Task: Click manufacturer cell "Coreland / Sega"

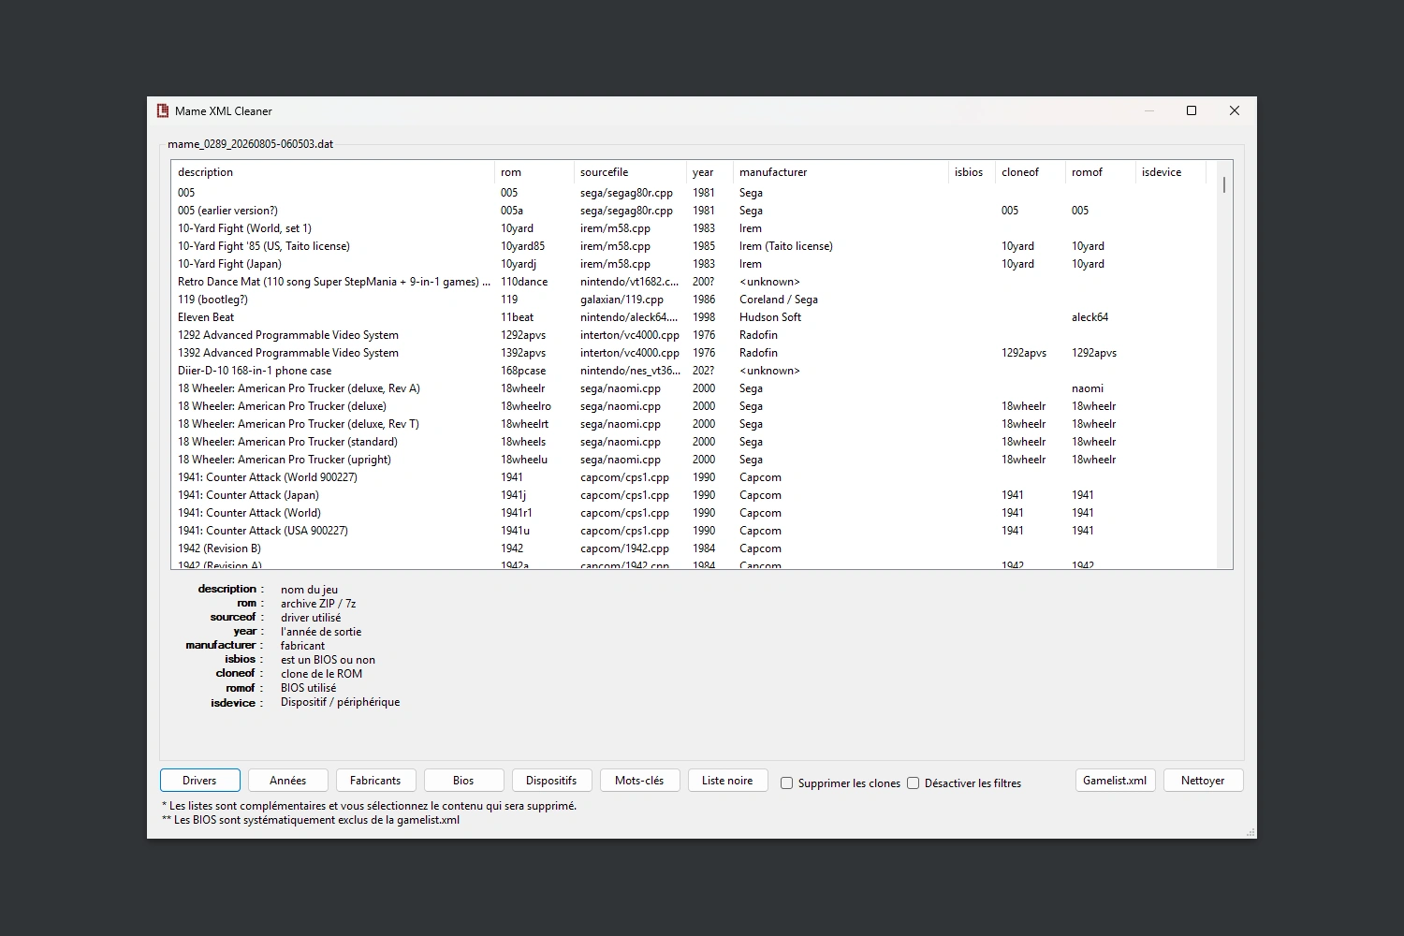Action: coord(779,300)
